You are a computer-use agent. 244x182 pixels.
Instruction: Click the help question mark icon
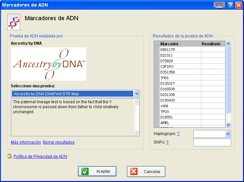(x=230, y=5)
